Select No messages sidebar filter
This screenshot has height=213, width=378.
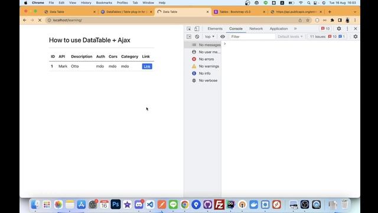tap(203, 45)
